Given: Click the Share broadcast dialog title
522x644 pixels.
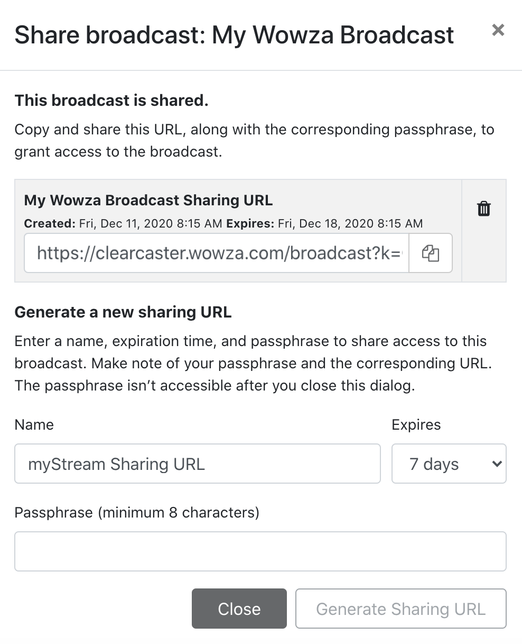Looking at the screenshot, I should [234, 35].
